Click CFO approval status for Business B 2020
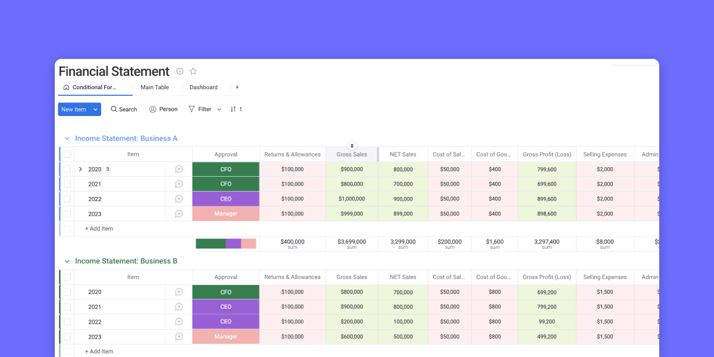 226,292
